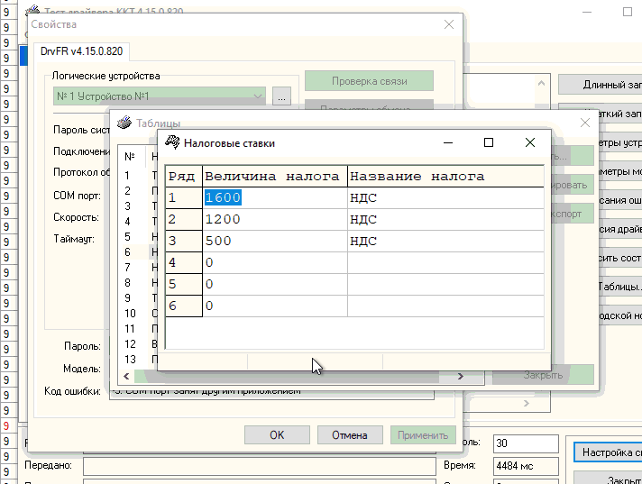This screenshot has height=484, width=642.
Task: Close the Налоговые ставки window
Action: 530,142
